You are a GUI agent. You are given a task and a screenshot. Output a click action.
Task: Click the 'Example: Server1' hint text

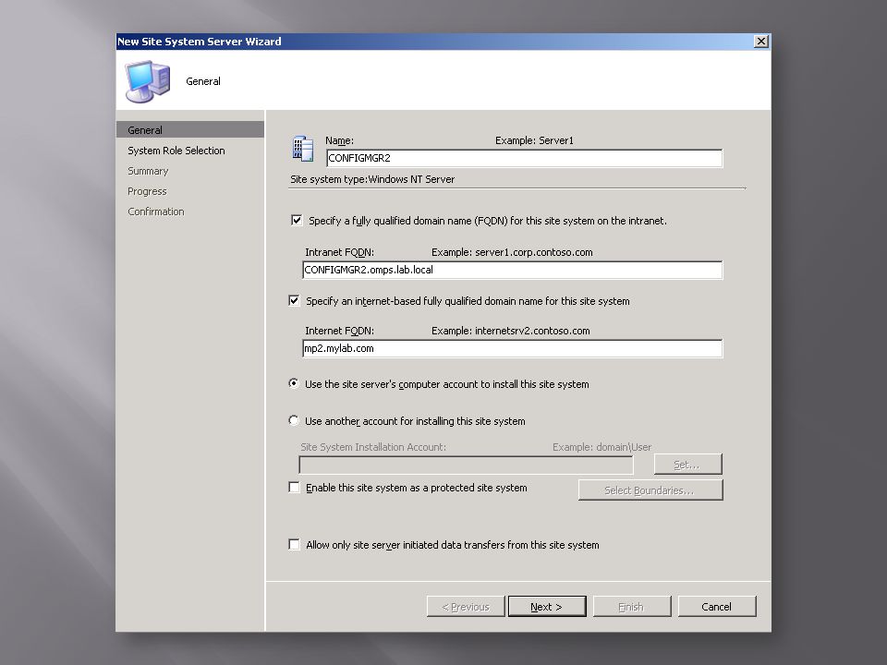pos(534,140)
